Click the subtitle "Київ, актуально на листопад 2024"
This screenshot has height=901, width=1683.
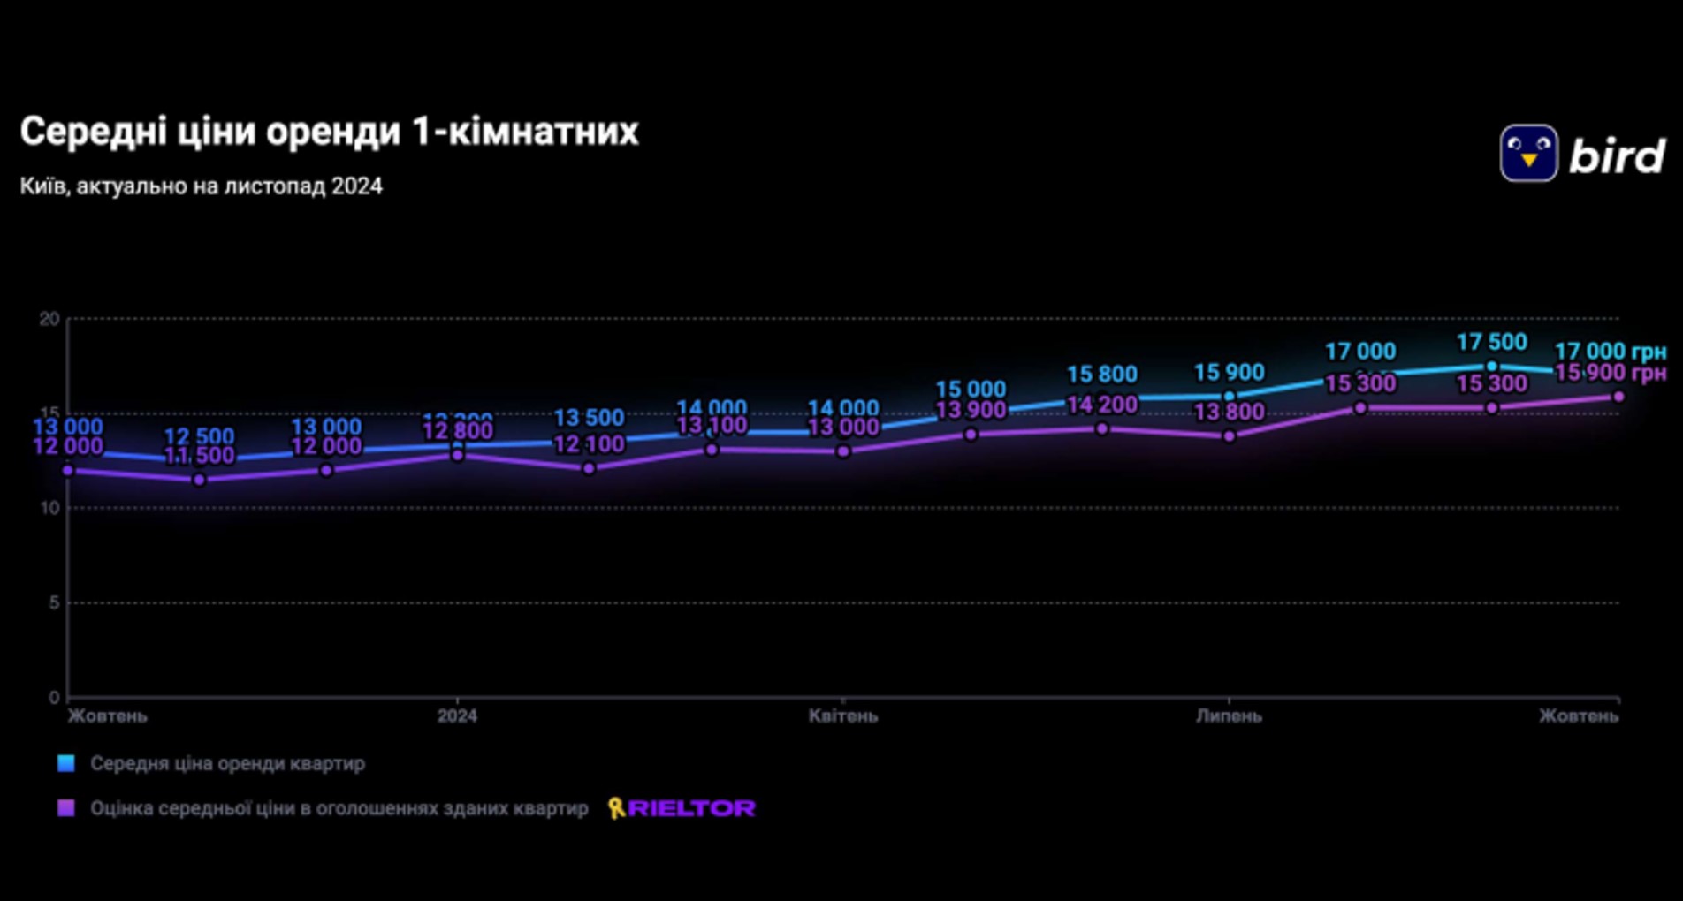[x=202, y=186]
